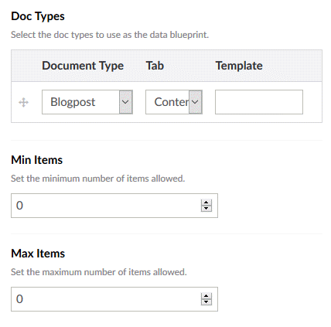Image resolution: width=331 pixels, height=327 pixels.
Task: Click inside the Max Items number field
Action: pos(114,299)
